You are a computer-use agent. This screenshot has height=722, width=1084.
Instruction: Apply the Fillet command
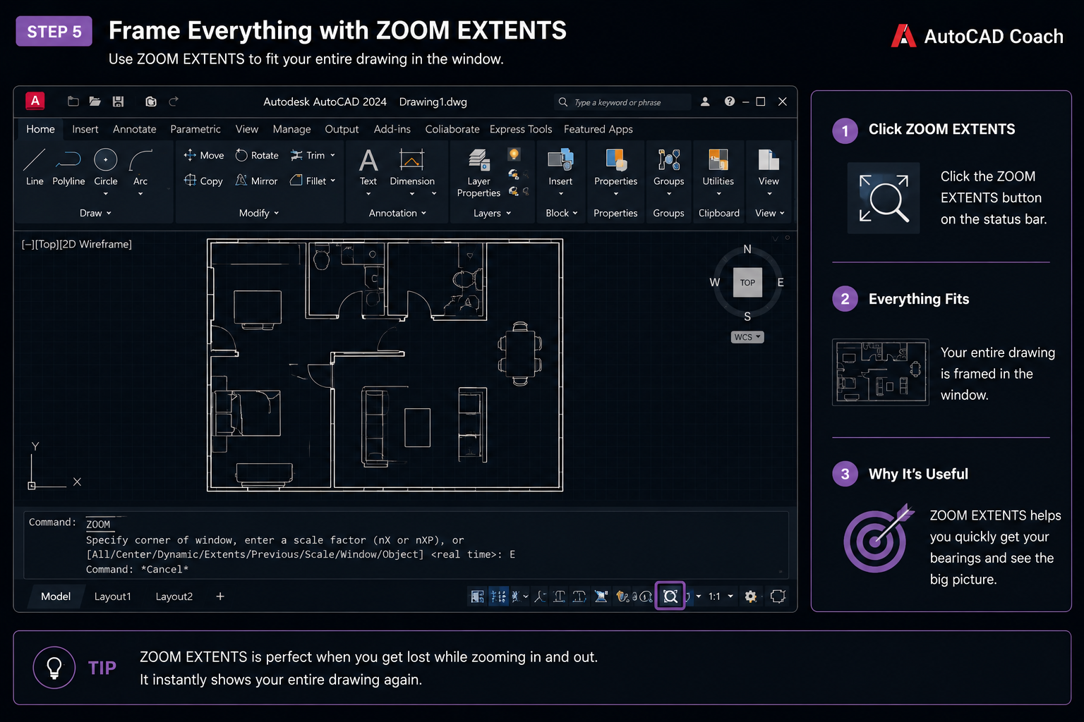pyautogui.click(x=308, y=180)
